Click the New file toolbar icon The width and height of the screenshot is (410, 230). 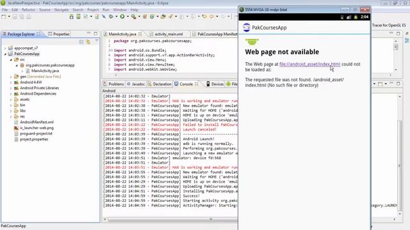coord(4,17)
